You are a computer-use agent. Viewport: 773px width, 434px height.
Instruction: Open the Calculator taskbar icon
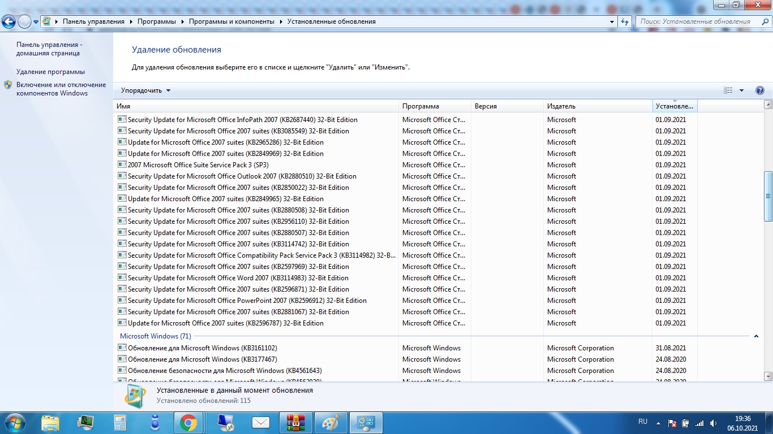pyautogui.click(x=120, y=423)
